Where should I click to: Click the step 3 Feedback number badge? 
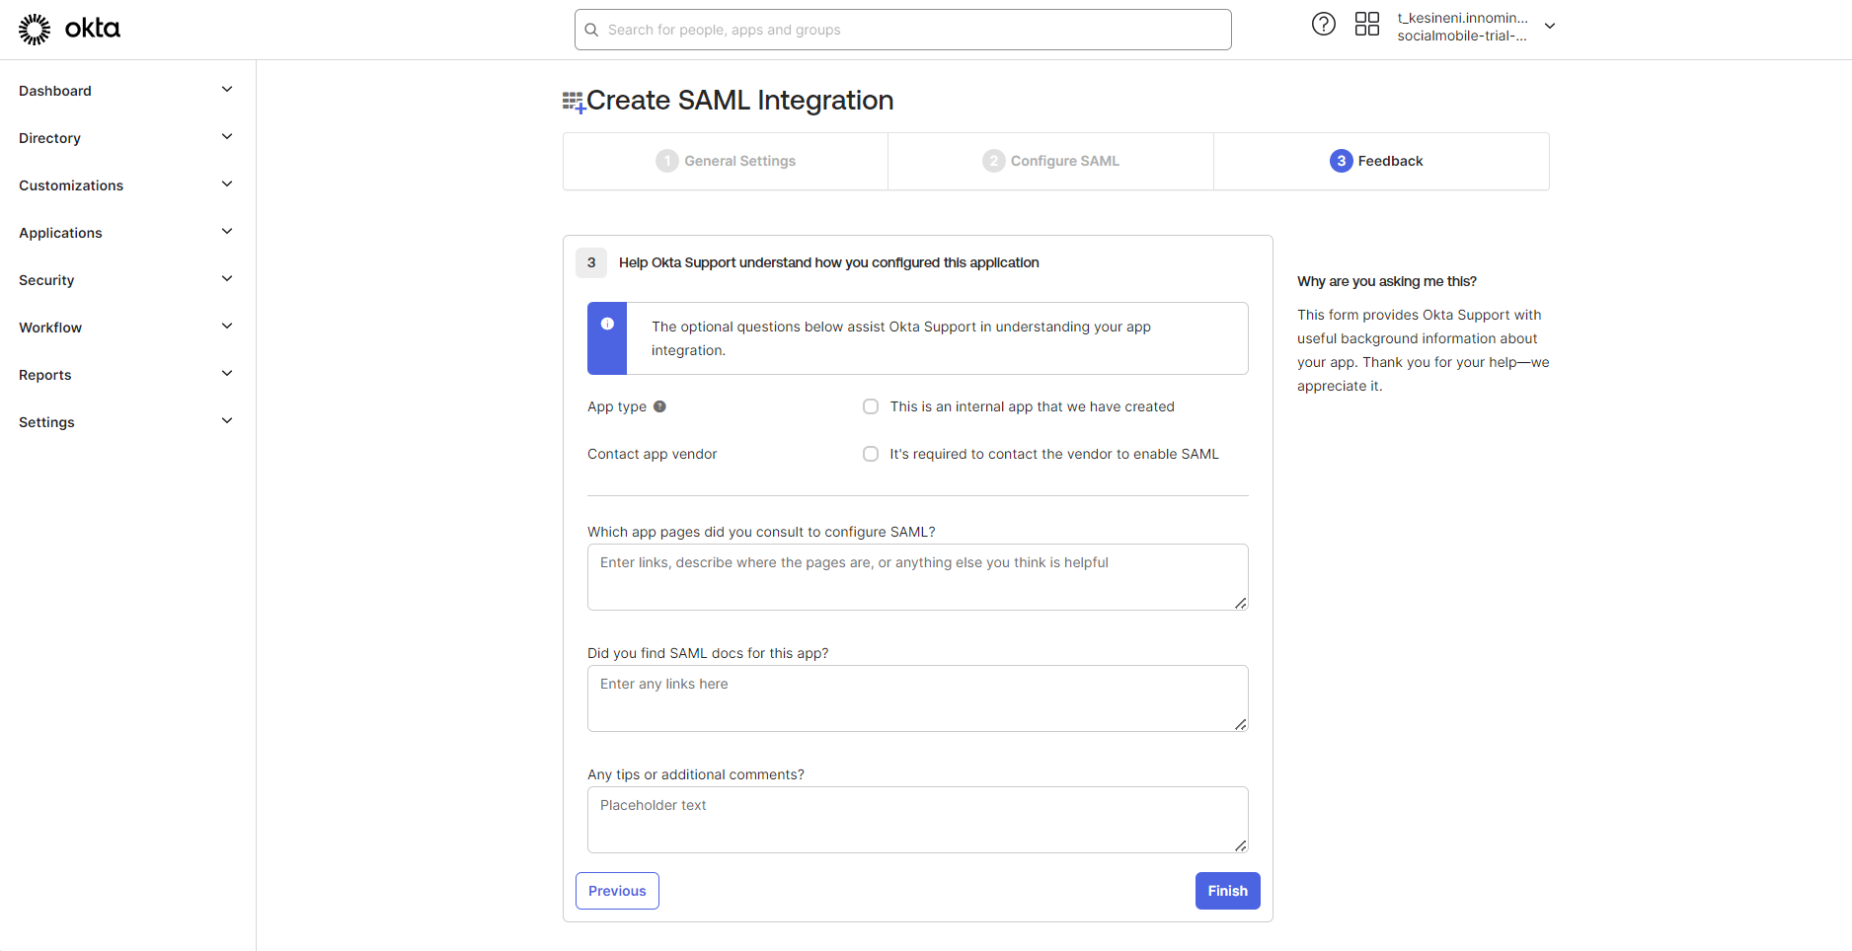[x=1341, y=161]
